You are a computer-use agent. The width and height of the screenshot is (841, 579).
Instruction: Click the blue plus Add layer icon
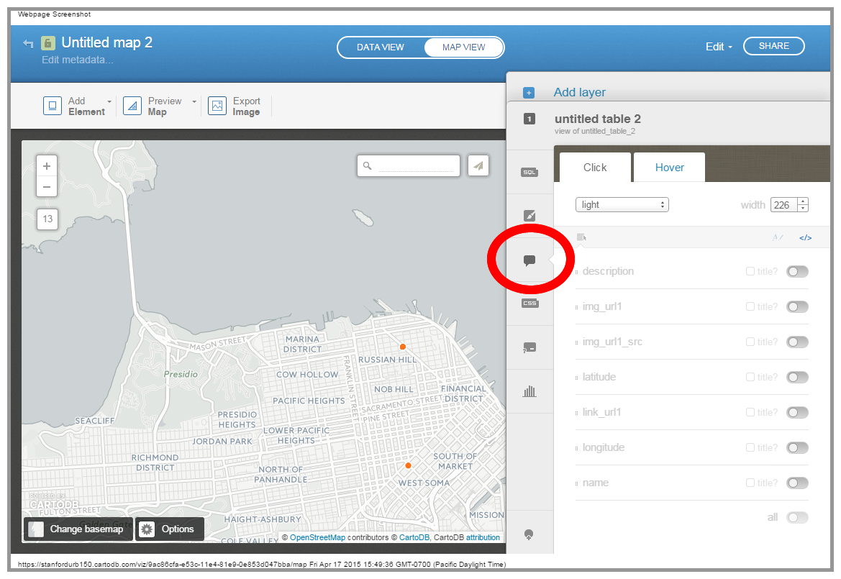529,93
